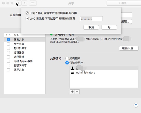Select Administrators in the user list

point(104,73)
